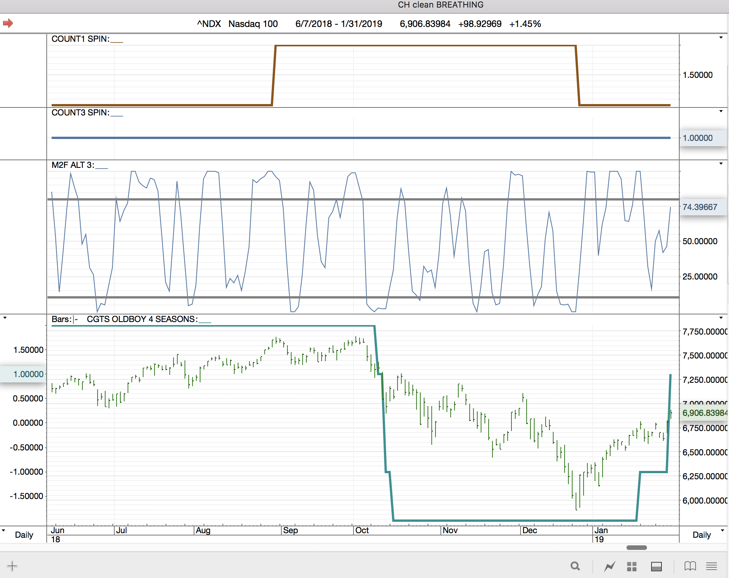This screenshot has width=729, height=578.
Task: Expand the COUNT3 SPIN pane dropdown arrow
Action: pos(721,111)
